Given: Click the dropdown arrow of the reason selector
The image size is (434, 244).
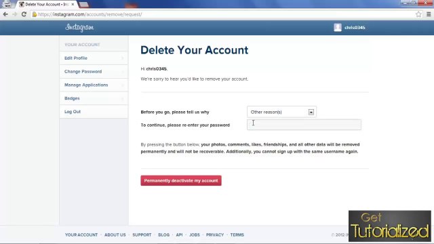Looking at the screenshot, I should [311, 112].
